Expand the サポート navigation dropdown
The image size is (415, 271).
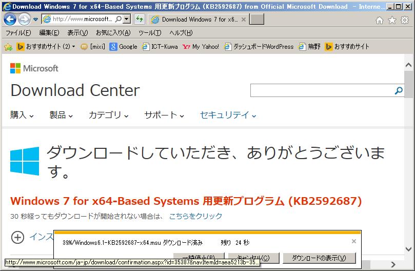pos(164,115)
